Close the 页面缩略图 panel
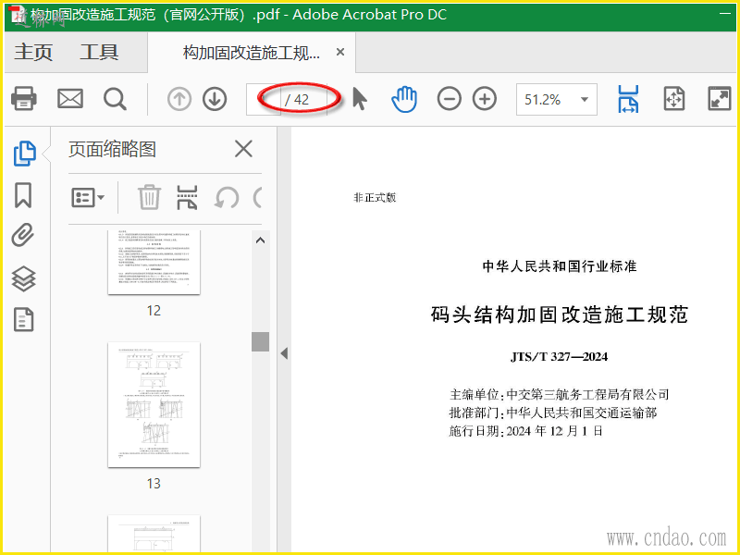 [243, 149]
